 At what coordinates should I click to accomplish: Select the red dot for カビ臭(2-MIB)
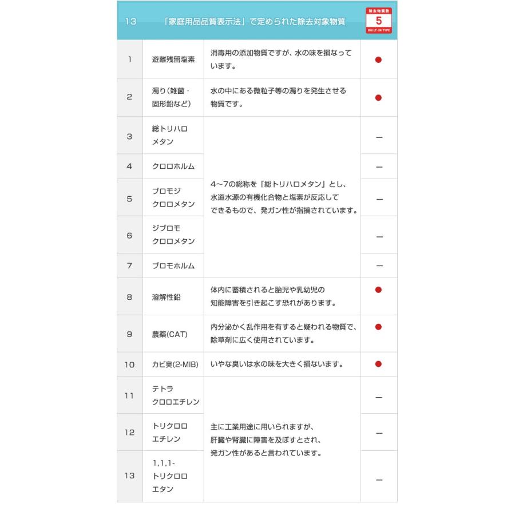pyautogui.click(x=378, y=364)
